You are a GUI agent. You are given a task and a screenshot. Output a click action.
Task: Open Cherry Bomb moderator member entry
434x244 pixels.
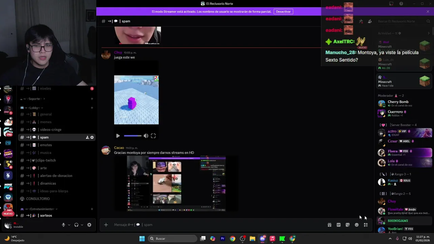[405, 103]
